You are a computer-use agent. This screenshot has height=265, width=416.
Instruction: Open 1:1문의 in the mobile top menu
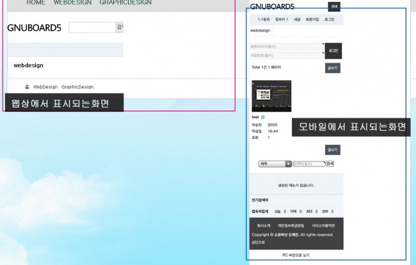tap(264, 19)
